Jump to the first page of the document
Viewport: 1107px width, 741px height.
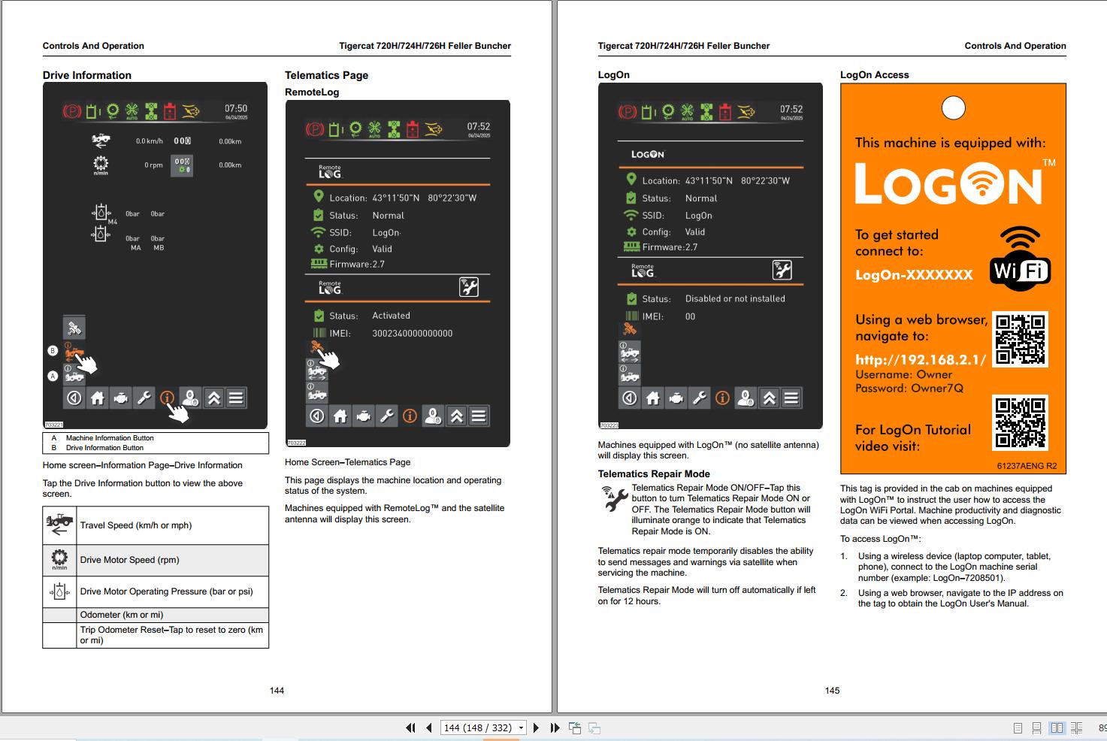pyautogui.click(x=410, y=727)
